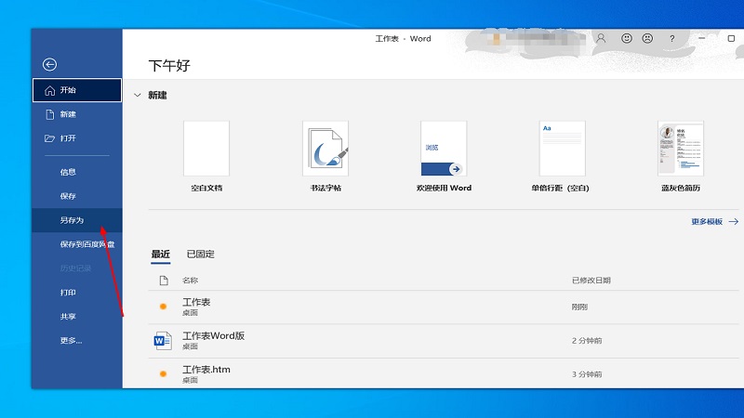Choose the 蓝灰色简历 template

[680, 149]
